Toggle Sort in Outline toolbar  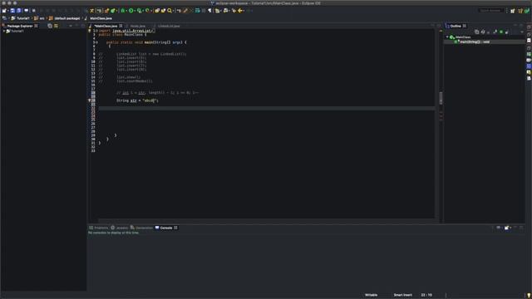coord(483,32)
